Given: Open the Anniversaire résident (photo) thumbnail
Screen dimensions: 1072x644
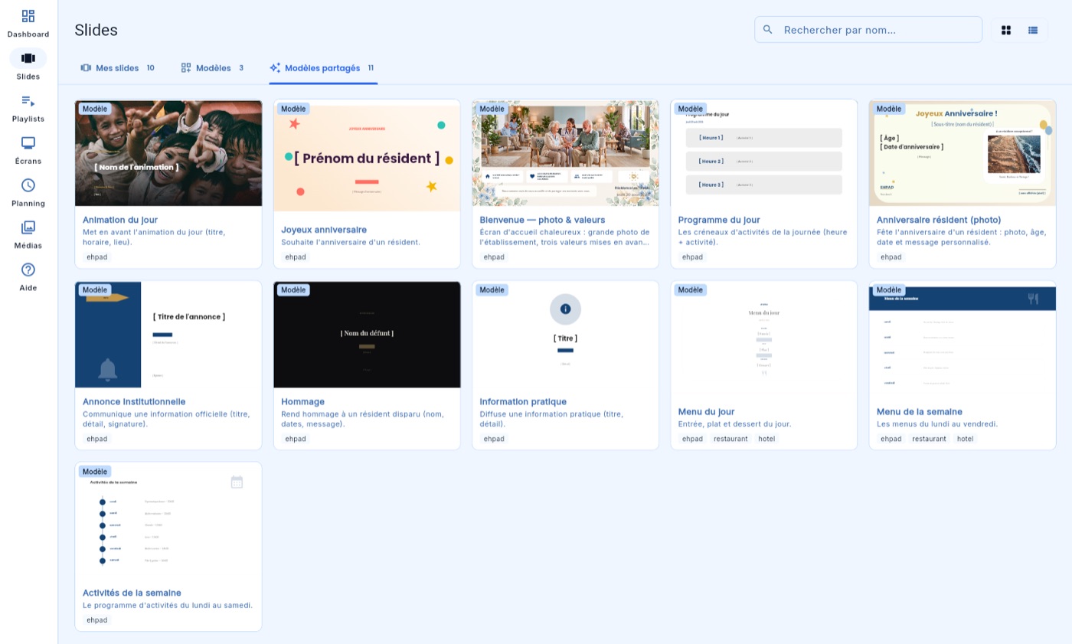Looking at the screenshot, I should pyautogui.click(x=963, y=153).
